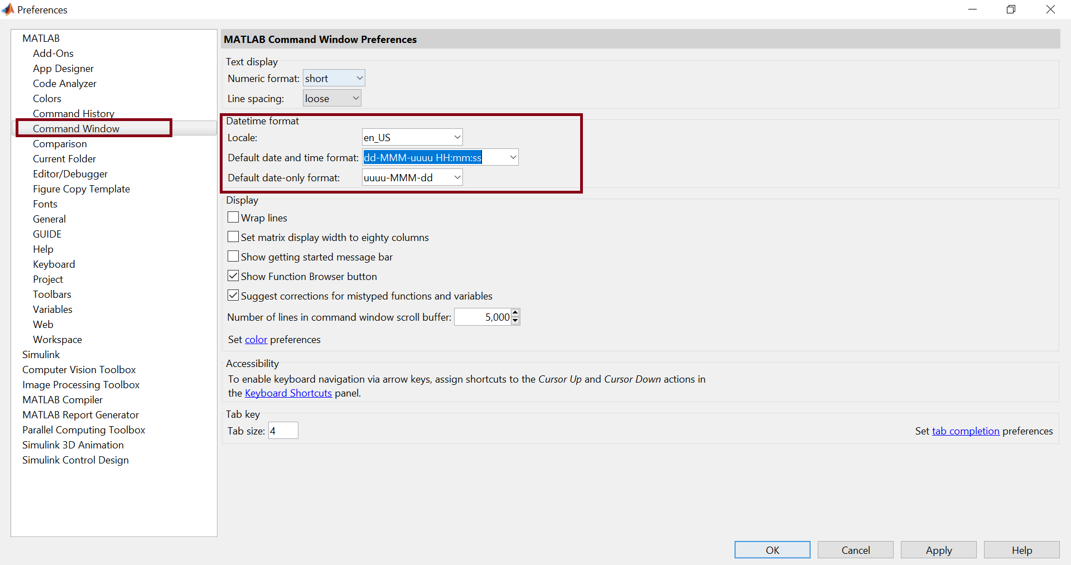Open Add-Ons preferences
Viewport: 1071px width, 565px height.
[53, 53]
